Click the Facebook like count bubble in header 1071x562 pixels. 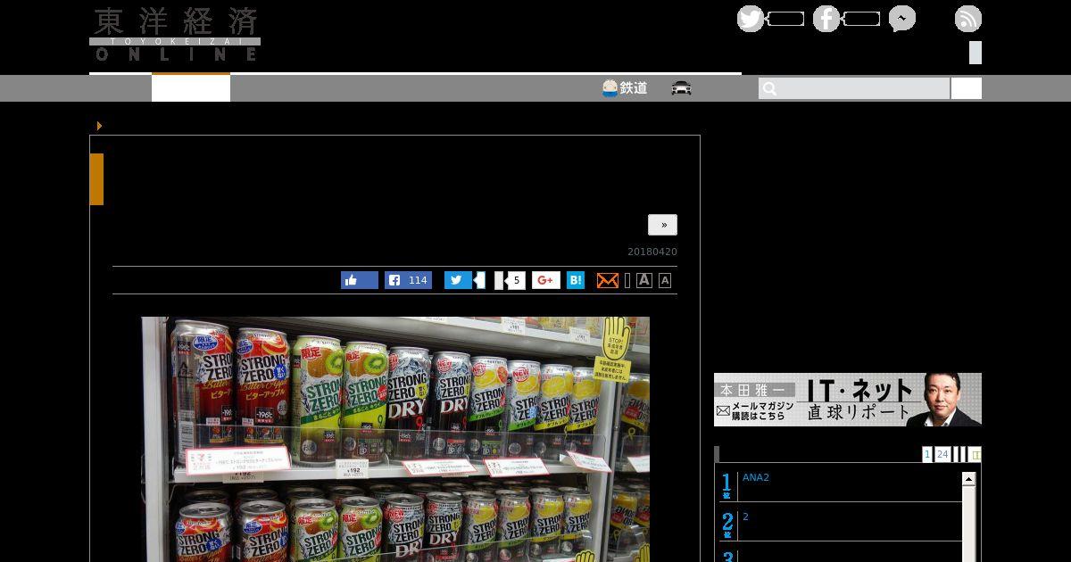[862, 19]
